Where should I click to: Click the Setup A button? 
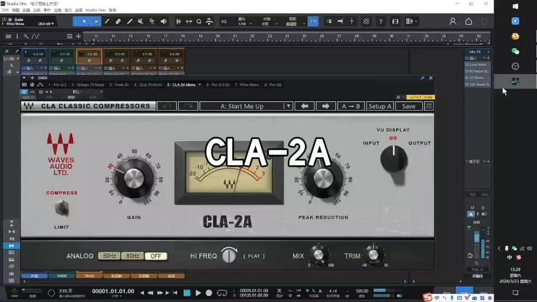(380, 106)
